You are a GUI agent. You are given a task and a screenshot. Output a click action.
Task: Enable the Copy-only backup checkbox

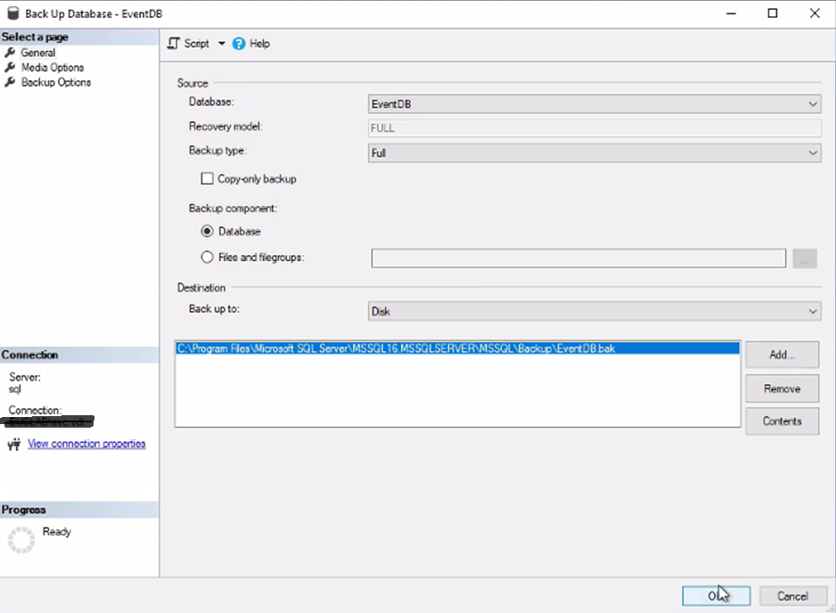208,179
